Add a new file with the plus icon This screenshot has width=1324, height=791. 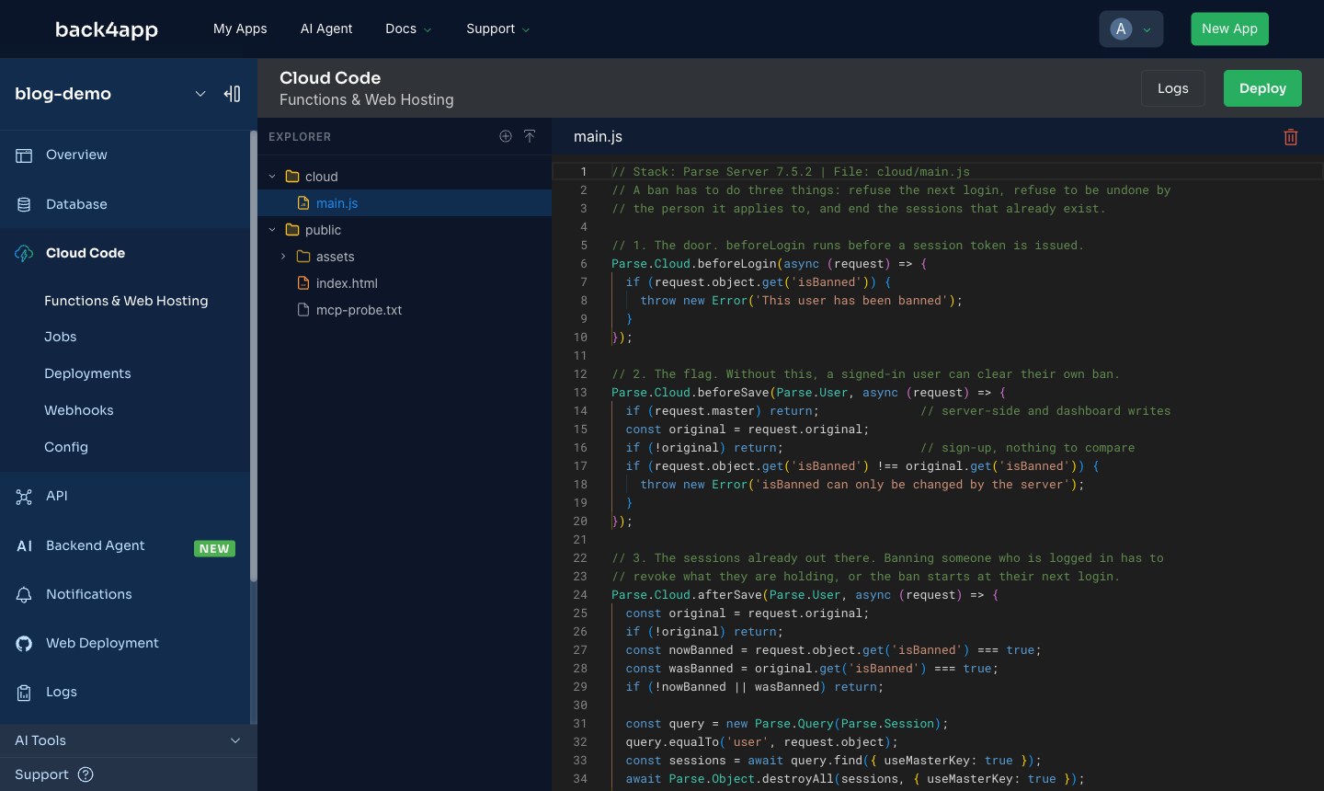506,136
